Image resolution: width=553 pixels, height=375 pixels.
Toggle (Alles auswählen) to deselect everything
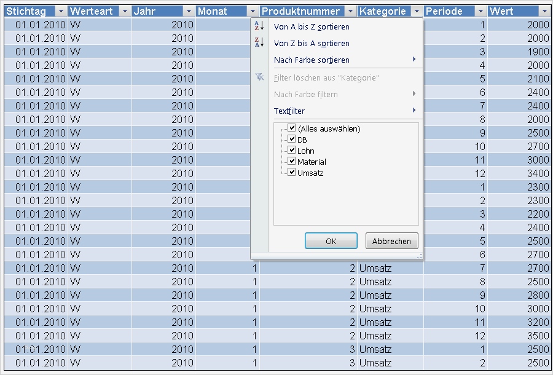tap(292, 128)
